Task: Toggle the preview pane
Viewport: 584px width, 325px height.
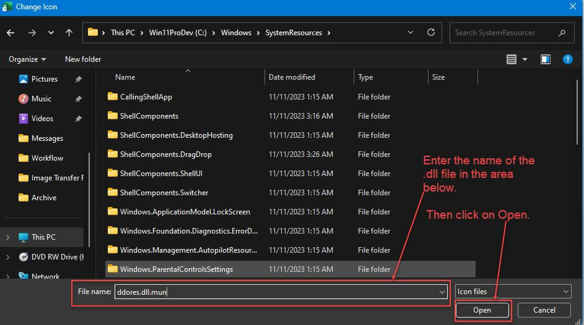Action: click(546, 59)
